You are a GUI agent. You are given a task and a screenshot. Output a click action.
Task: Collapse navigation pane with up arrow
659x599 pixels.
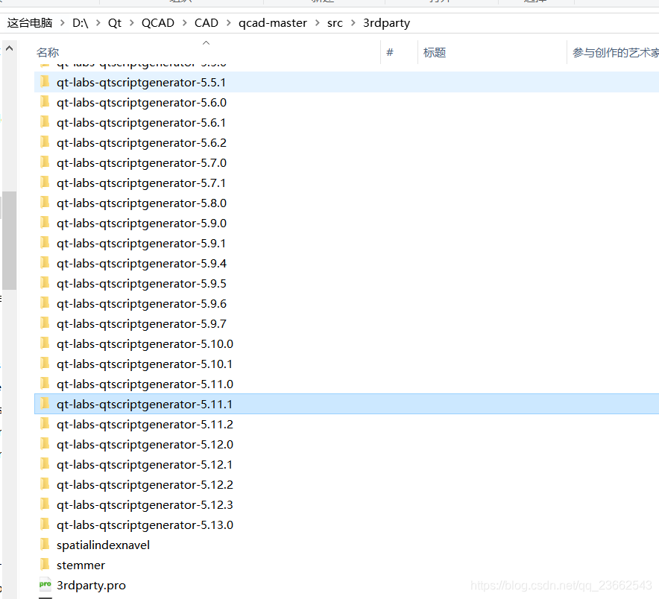(x=9, y=48)
